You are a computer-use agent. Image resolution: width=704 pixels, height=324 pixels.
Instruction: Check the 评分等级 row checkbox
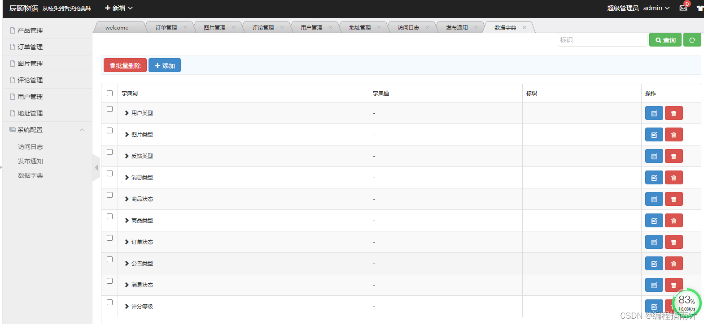click(x=109, y=302)
